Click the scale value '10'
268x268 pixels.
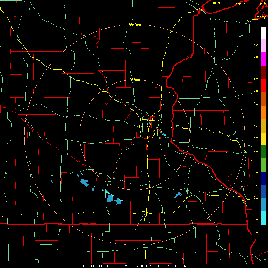[256, 197]
